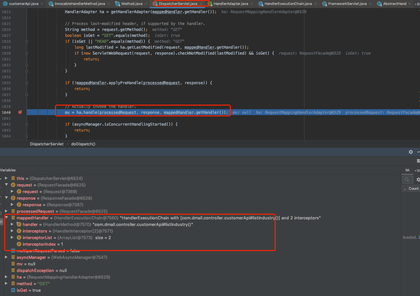The image size is (420, 296).
Task: Click the boolean icon beside isGet
Action: (13, 290)
